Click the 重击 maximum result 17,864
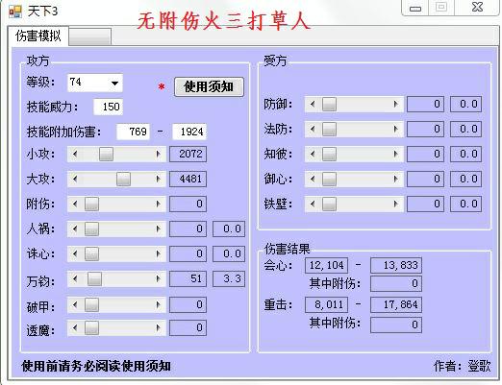Viewport: 502px width, 385px height. pyautogui.click(x=396, y=304)
